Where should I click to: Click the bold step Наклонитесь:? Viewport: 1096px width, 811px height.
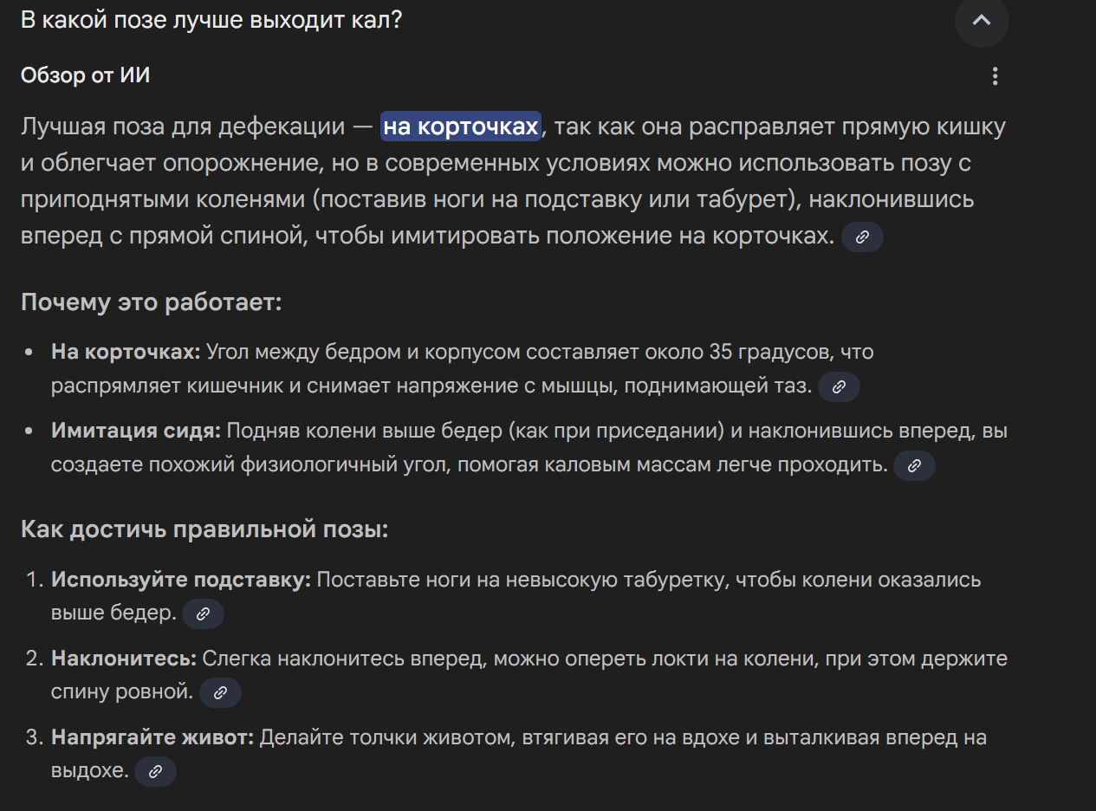pyautogui.click(x=124, y=658)
